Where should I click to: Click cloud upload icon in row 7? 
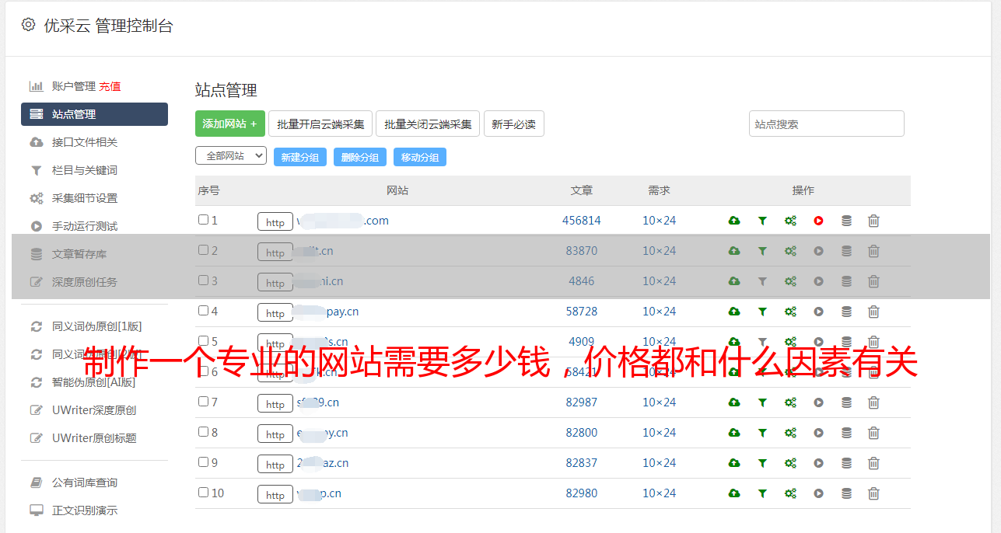tap(734, 402)
